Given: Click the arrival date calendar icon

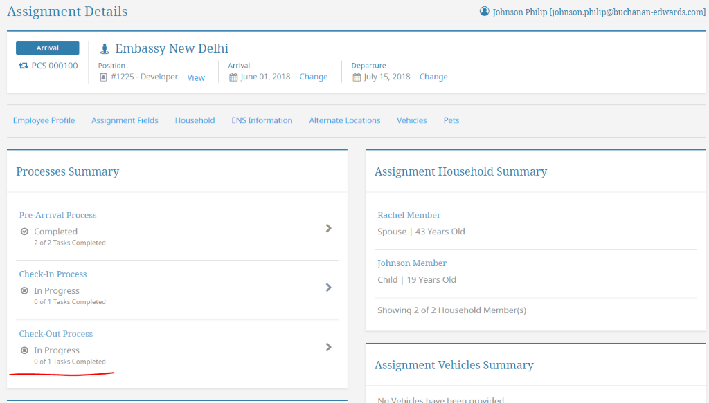Looking at the screenshot, I should pyautogui.click(x=233, y=77).
